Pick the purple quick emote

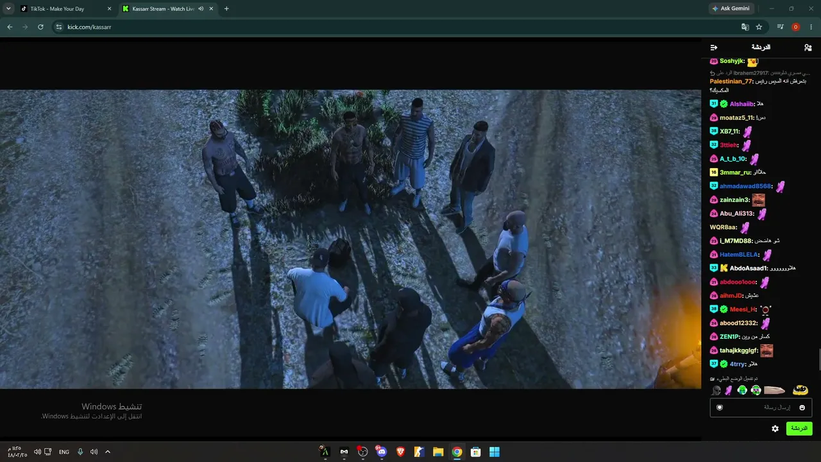point(729,390)
